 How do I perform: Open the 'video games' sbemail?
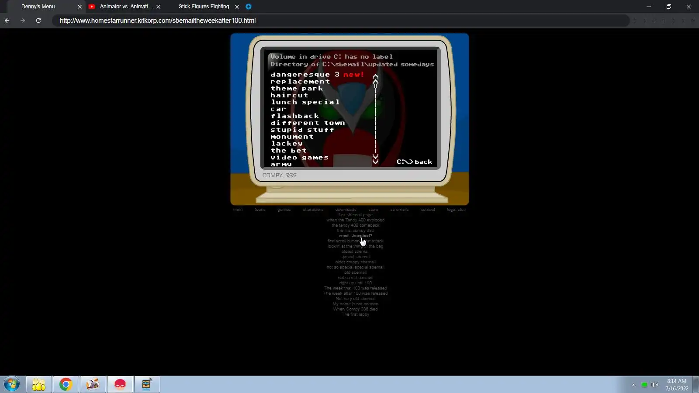299,158
